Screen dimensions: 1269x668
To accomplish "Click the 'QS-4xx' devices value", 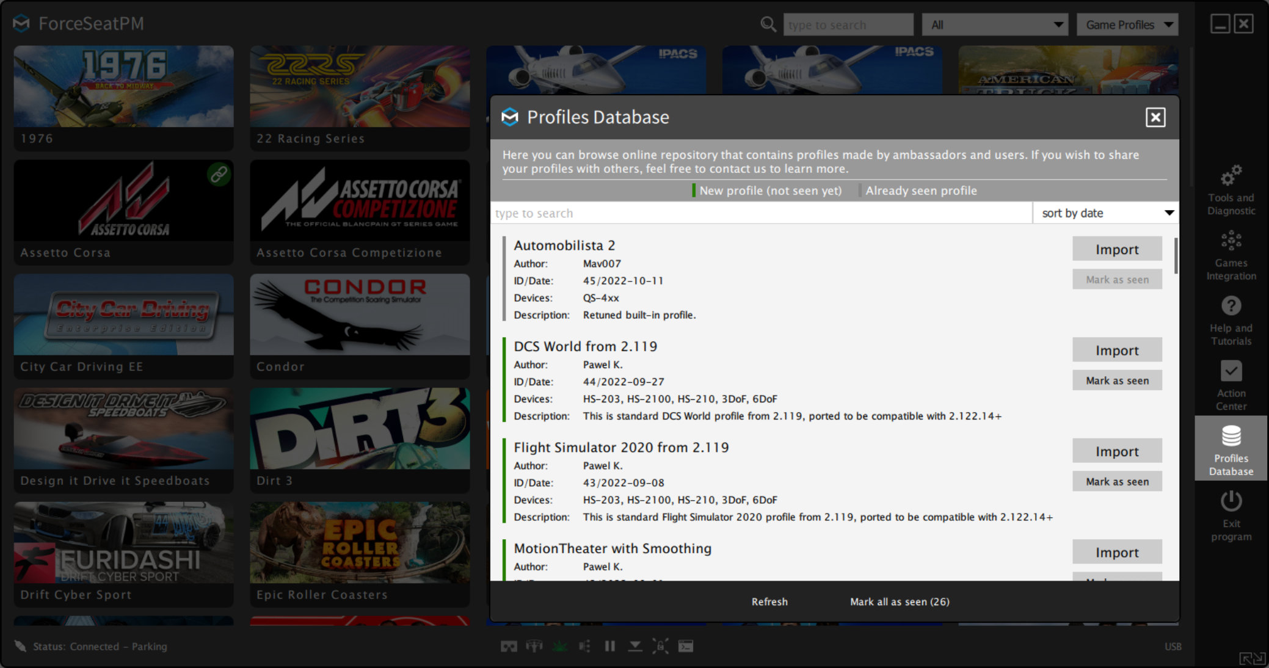I will (x=601, y=298).
